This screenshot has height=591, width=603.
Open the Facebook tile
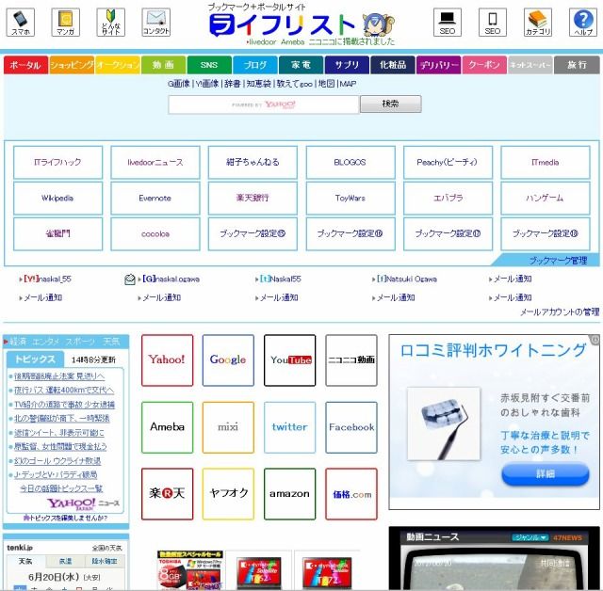click(x=351, y=427)
